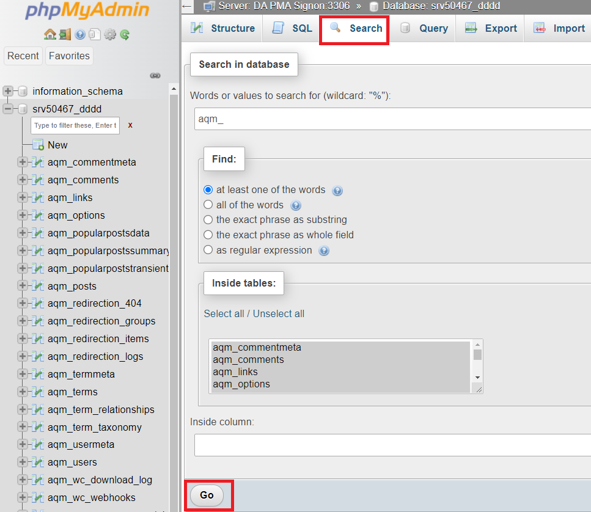Click help icon beside 'as regular expression'
The height and width of the screenshot is (512, 591).
[x=324, y=251]
